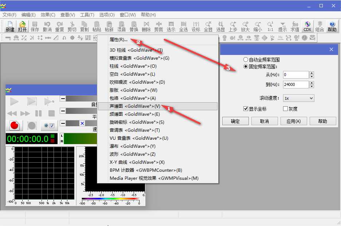Screen dimensions: 341x226
Task: Click the 全显 (View All) icon
Action: (208, 26)
